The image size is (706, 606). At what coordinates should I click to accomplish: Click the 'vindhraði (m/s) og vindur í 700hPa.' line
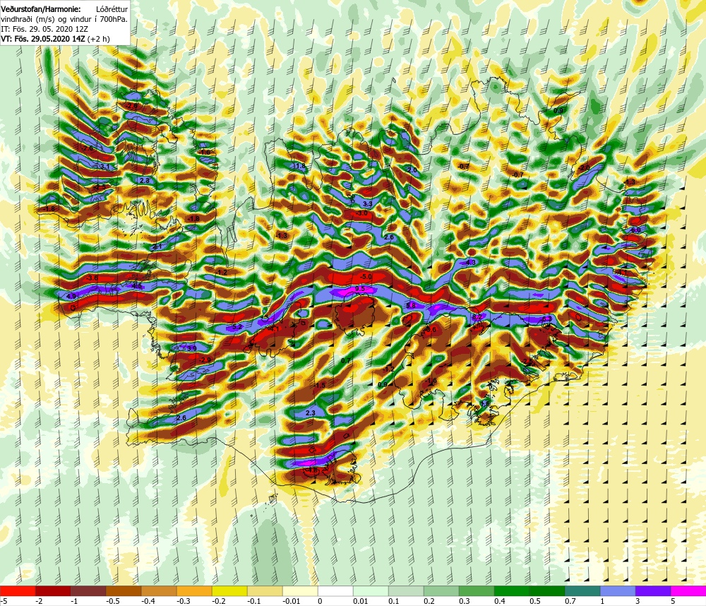click(64, 19)
